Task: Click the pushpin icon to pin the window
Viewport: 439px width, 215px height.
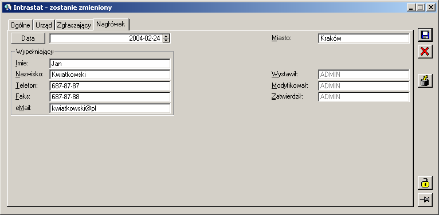Action: coord(425,200)
